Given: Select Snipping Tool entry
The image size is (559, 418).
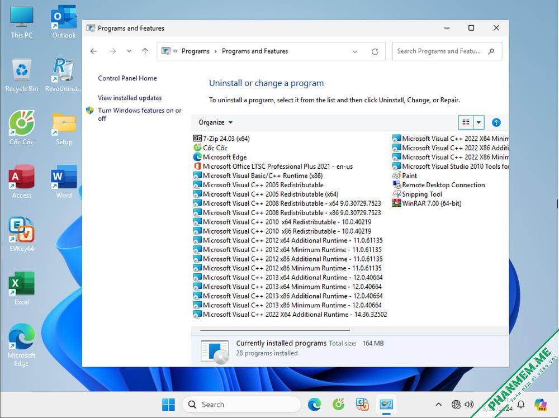Looking at the screenshot, I should coord(417,194).
